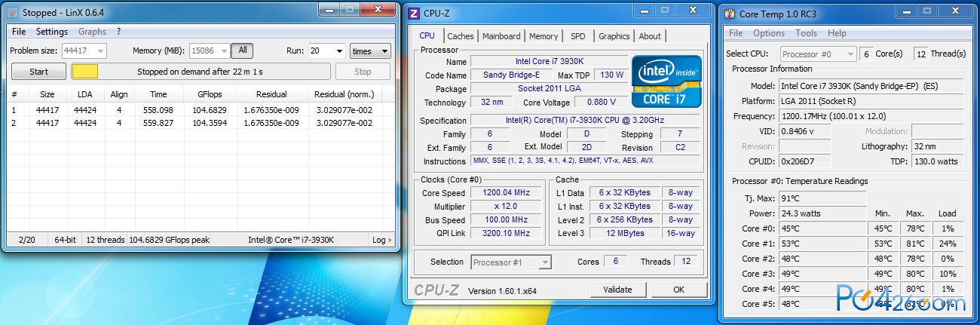The height and width of the screenshot is (325, 980).
Task: Select result row with time 558.098
Action: click(x=200, y=110)
